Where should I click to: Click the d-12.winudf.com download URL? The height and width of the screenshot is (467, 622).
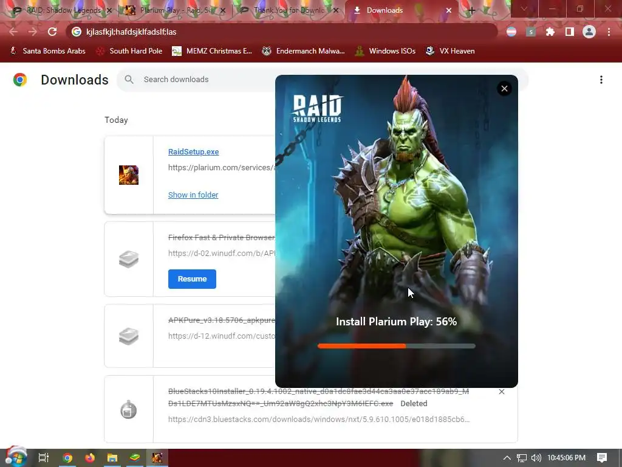point(221,336)
